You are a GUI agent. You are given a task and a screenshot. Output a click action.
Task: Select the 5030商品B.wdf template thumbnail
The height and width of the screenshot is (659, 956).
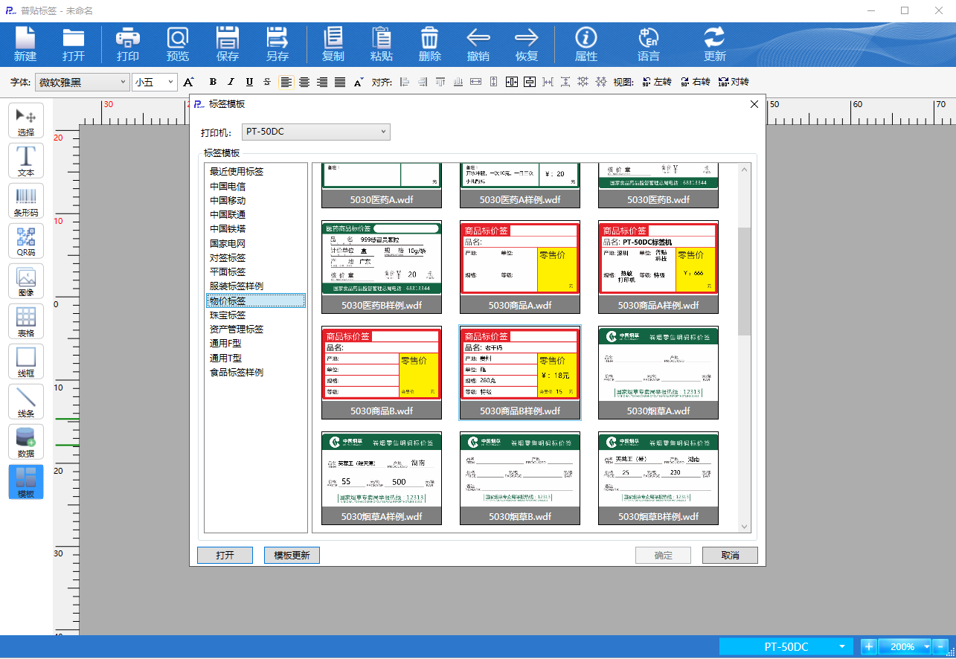click(382, 372)
